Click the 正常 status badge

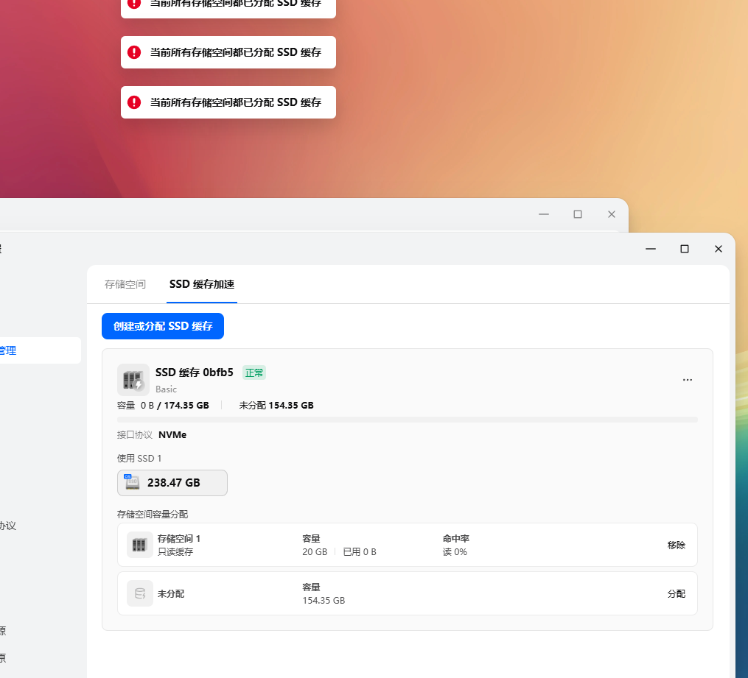click(x=254, y=372)
